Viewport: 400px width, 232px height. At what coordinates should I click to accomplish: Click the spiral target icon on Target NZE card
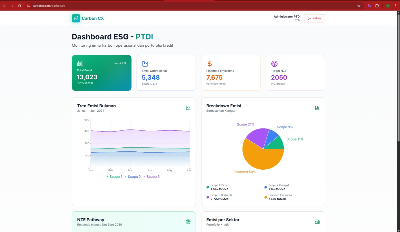274,63
